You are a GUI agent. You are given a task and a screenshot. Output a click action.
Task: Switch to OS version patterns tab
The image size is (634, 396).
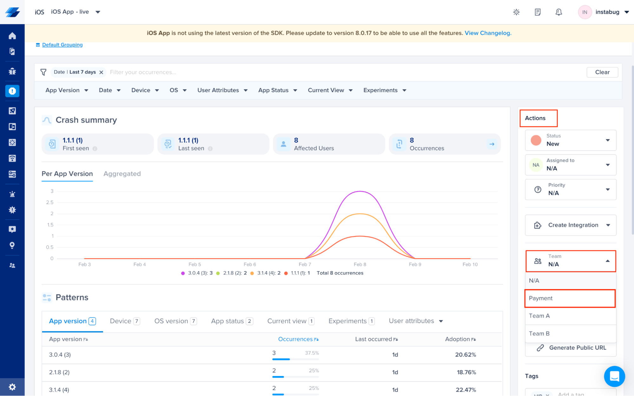click(176, 321)
